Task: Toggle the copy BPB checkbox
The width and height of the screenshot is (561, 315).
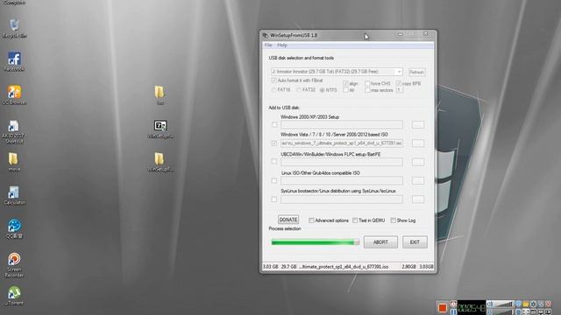Action: [399, 84]
